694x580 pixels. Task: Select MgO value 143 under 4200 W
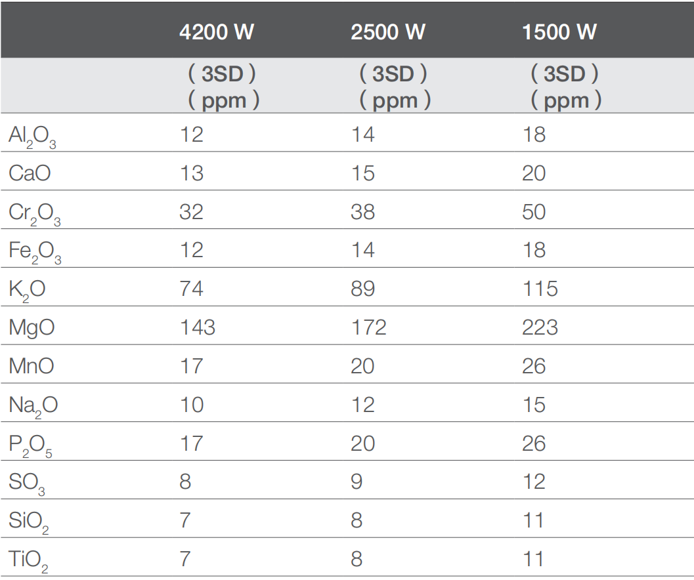pos(197,327)
